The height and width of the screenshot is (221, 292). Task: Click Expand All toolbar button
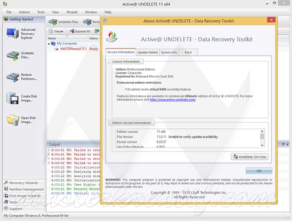80,31
